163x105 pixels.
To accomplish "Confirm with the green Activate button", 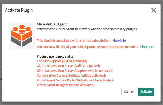I will tap(146, 92).
